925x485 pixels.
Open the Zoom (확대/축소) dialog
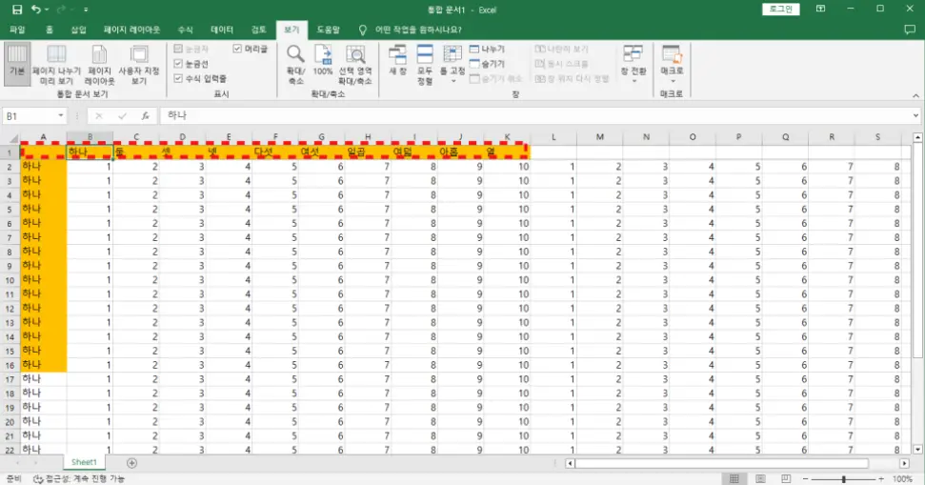pyautogui.click(x=295, y=65)
